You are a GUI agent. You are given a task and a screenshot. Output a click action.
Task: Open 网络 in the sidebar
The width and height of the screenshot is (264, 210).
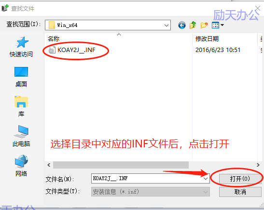(x=21, y=166)
